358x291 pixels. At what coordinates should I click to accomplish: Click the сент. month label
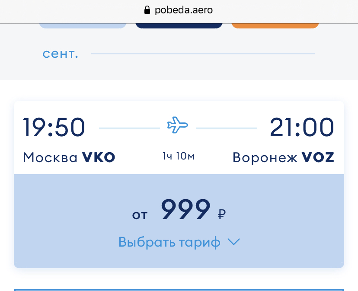(60, 54)
